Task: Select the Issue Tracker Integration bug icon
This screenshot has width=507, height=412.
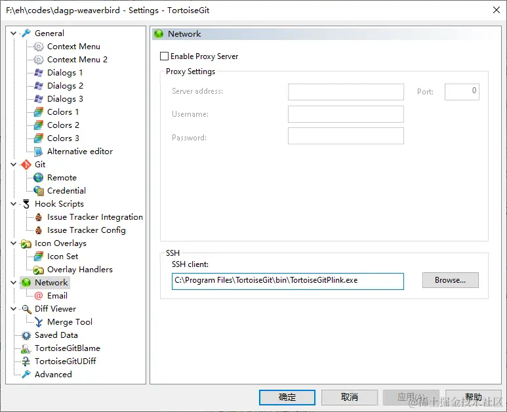Action: pos(39,217)
